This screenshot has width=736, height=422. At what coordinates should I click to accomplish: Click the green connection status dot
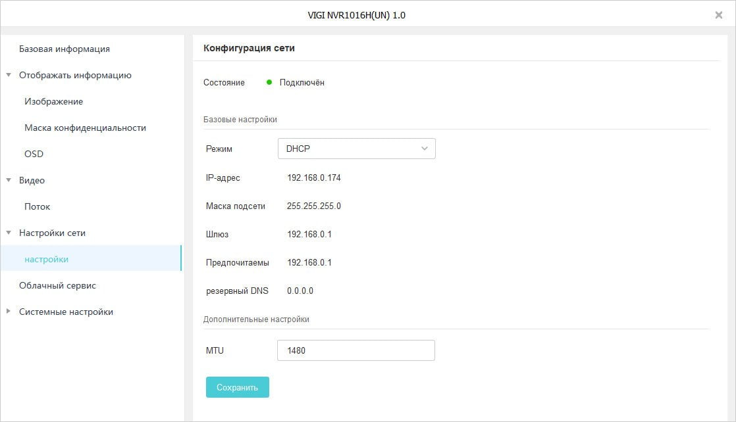(x=269, y=82)
